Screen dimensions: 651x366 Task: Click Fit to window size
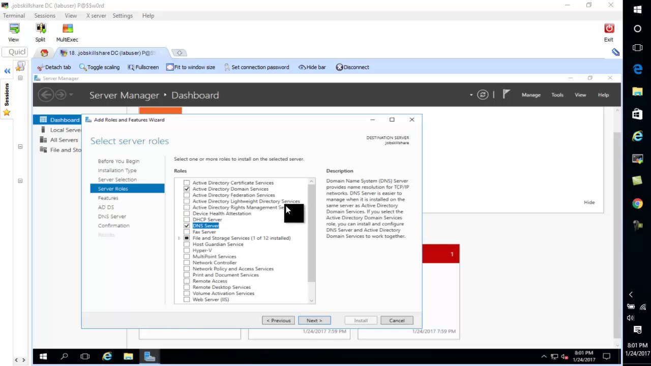(x=191, y=67)
